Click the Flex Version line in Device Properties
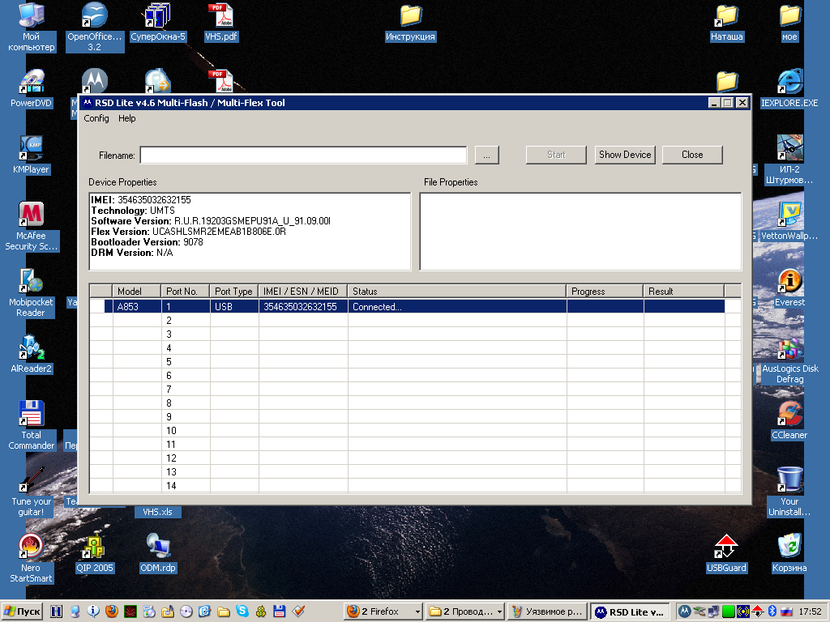Image resolution: width=830 pixels, height=622 pixels. (188, 232)
